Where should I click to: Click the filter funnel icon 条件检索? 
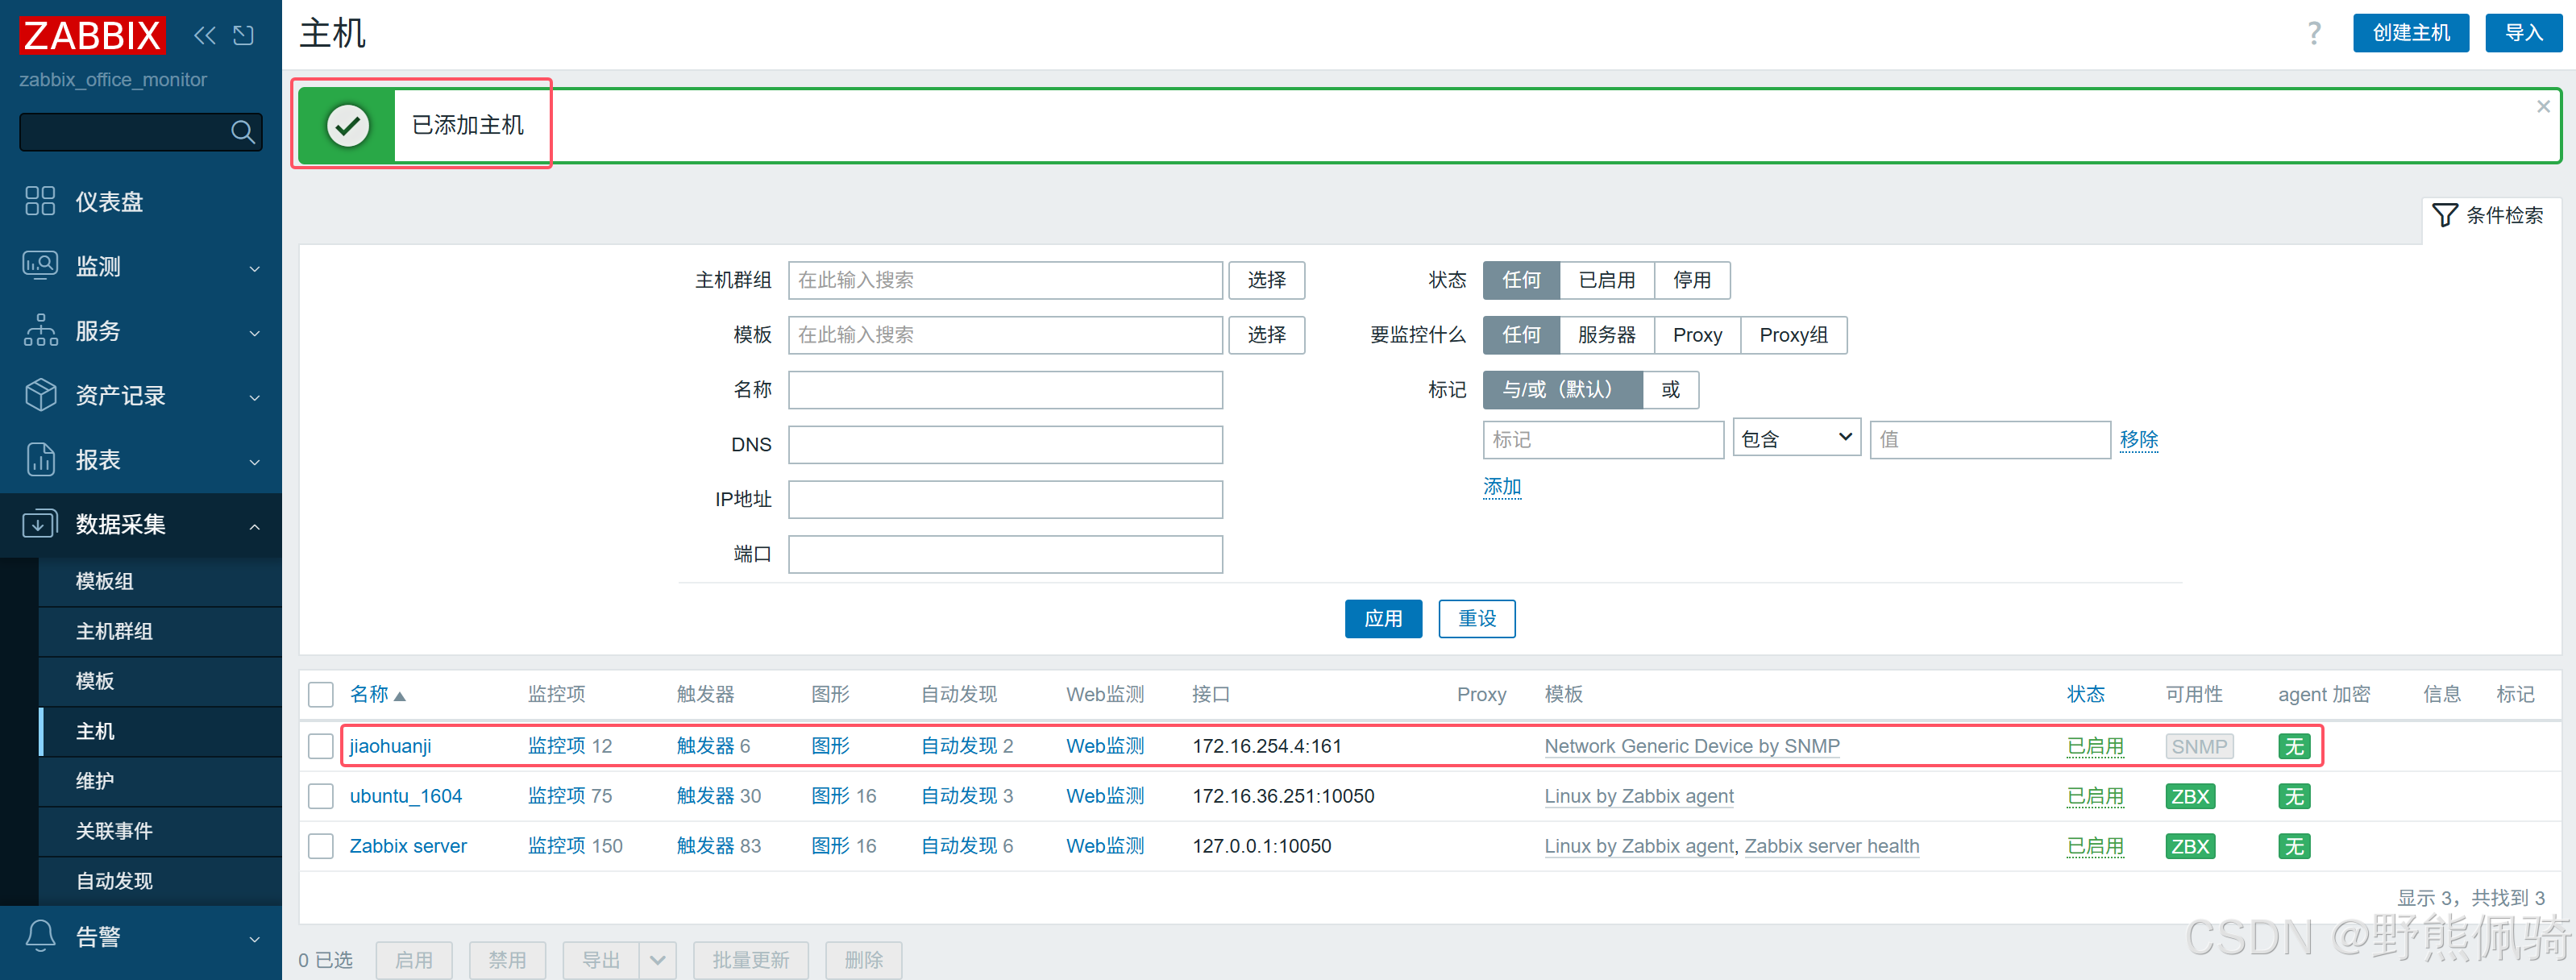pos(2445,215)
